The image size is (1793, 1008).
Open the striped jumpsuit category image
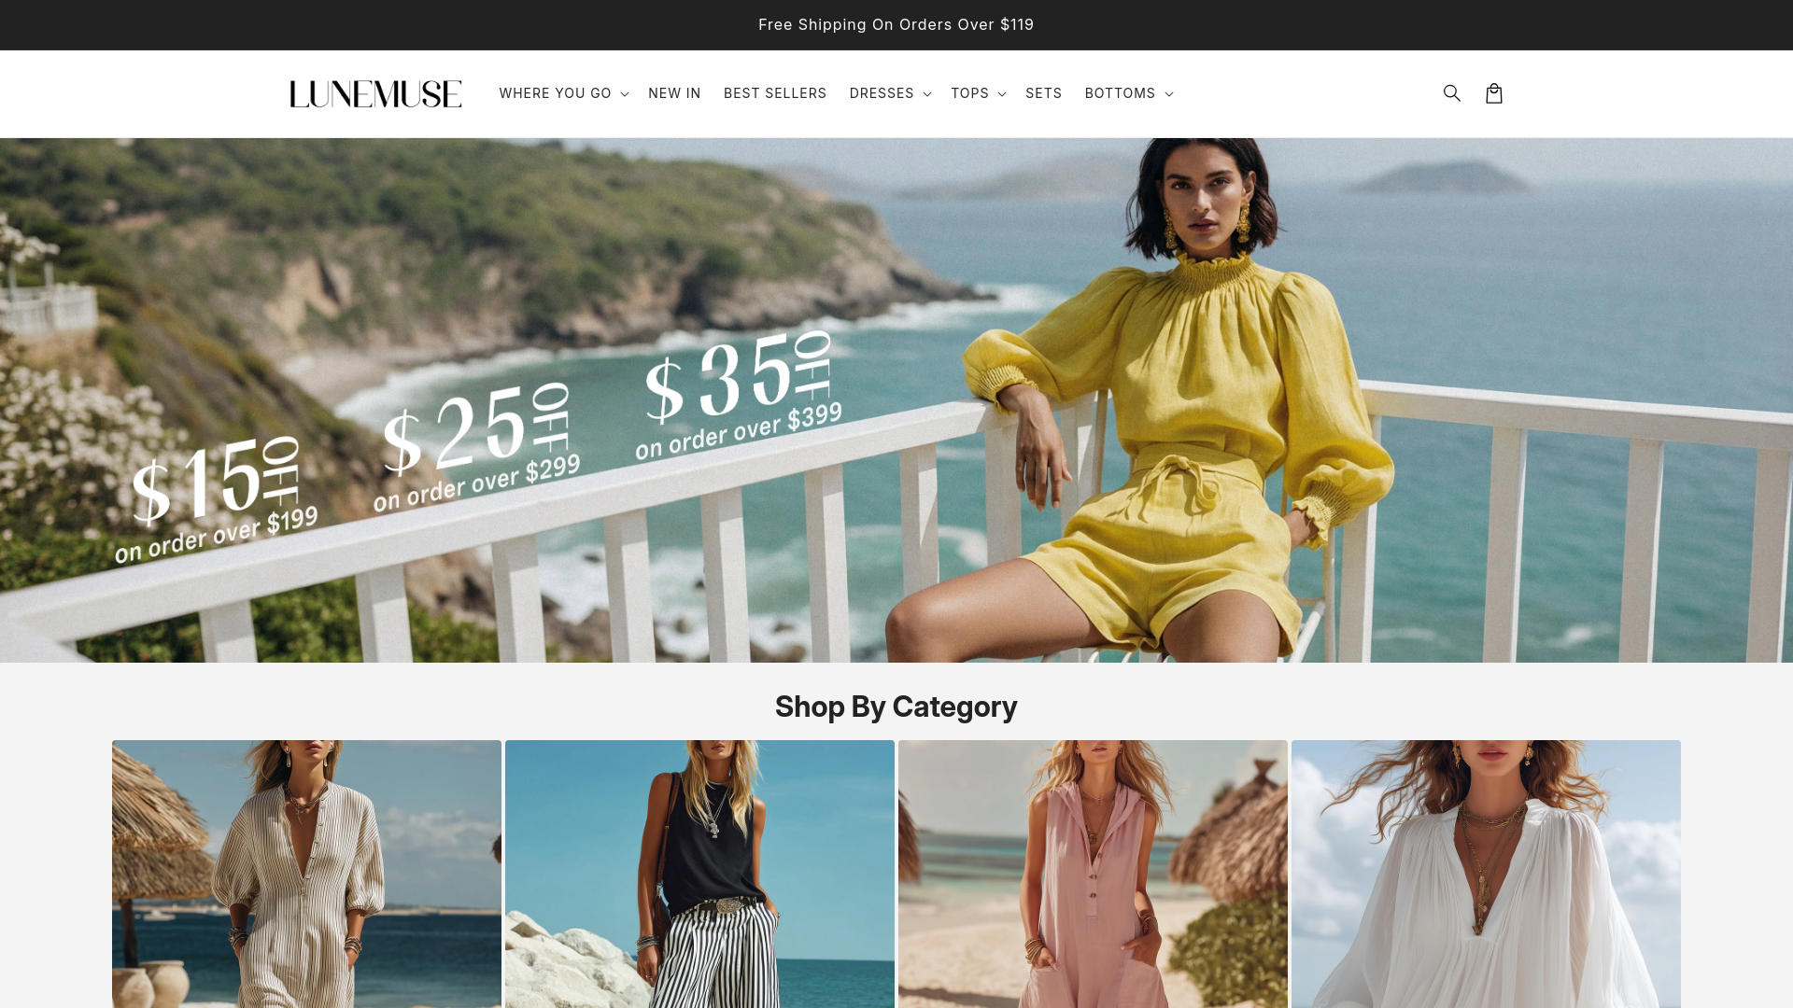coord(306,874)
